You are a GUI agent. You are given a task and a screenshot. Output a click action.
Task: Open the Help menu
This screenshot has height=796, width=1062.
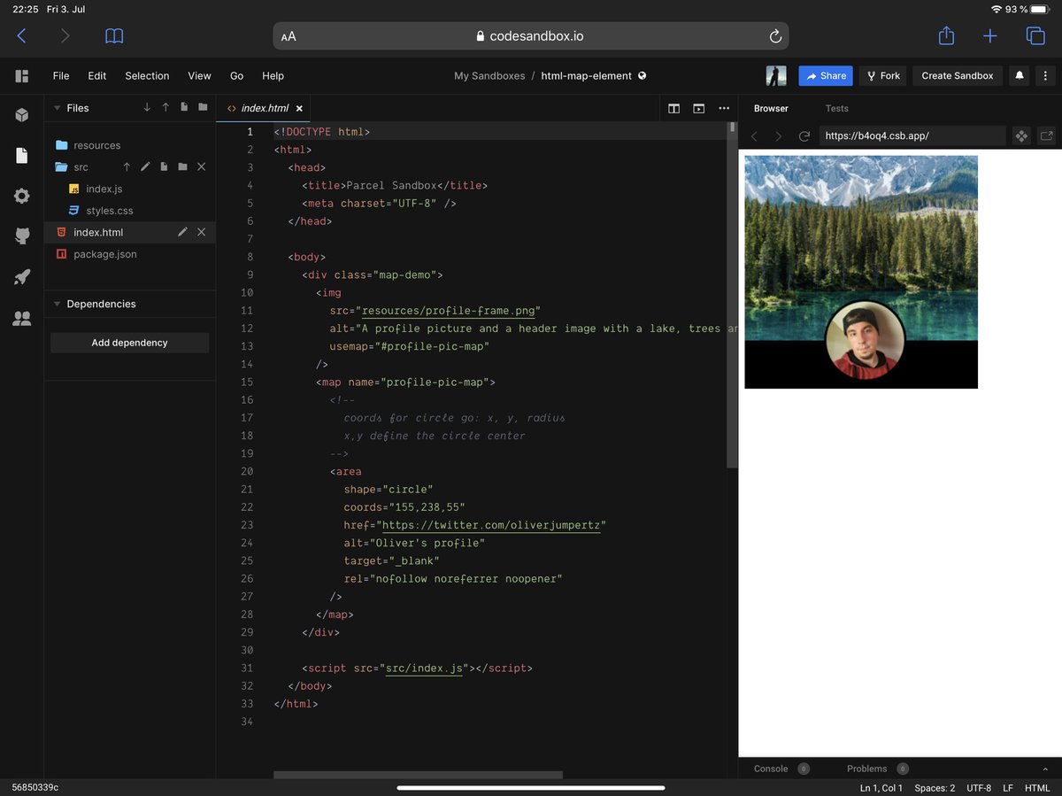click(273, 75)
